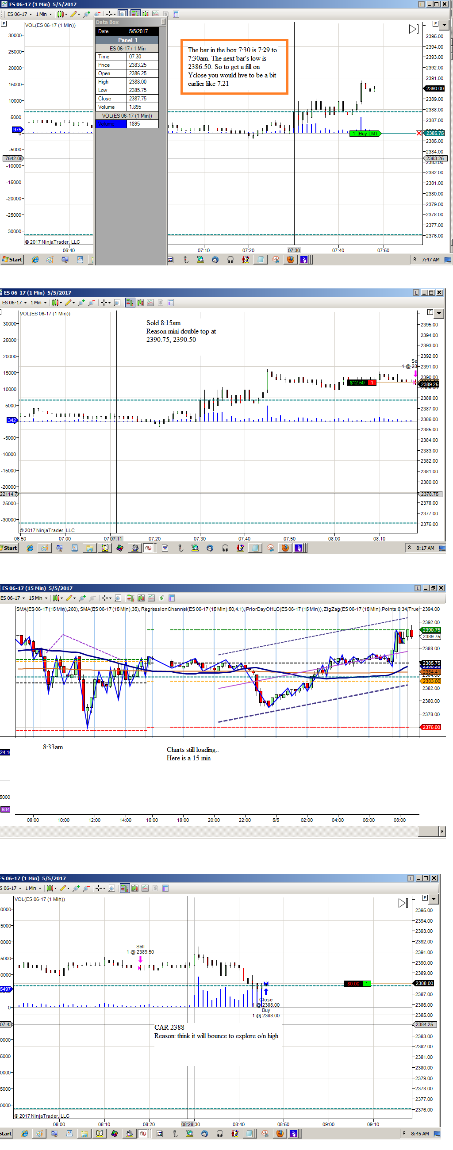Open 1 Min interval dropdown in top 7:47 chart
The height and width of the screenshot is (1150, 453).
coord(44,14)
